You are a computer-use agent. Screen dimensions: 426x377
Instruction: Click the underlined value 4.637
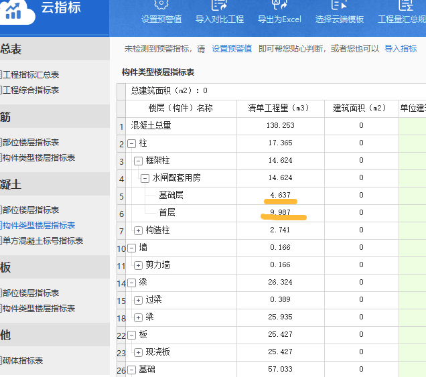280,195
